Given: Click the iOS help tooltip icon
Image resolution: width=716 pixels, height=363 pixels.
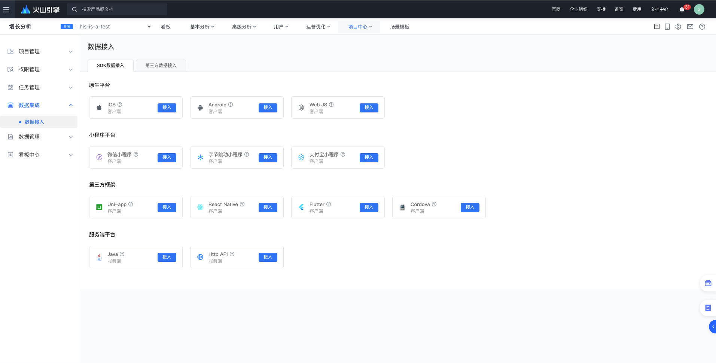Looking at the screenshot, I should [x=120, y=105].
